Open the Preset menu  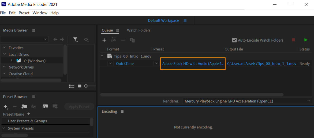[x=24, y=13]
